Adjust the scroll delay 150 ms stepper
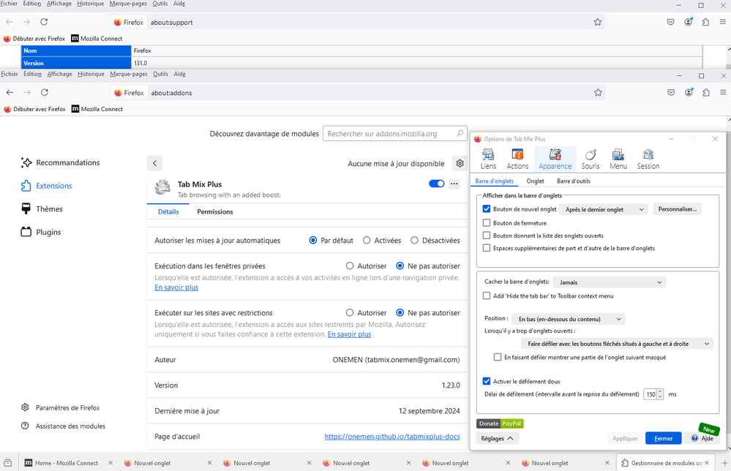Screen dimensions: 731x471 point(660,394)
